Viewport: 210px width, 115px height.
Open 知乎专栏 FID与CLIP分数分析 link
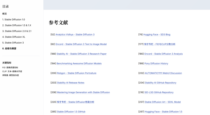point(160,44)
